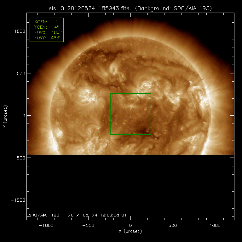Click the 1000 tick label on X axis
Viewport: 242px width, 242px height.
point(215,226)
